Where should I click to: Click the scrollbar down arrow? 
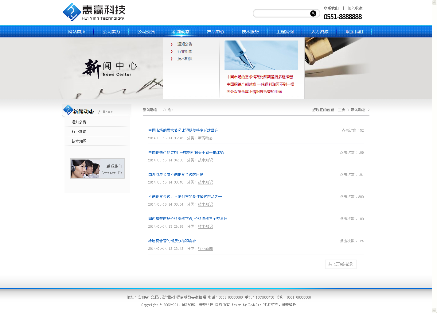pos(434,310)
